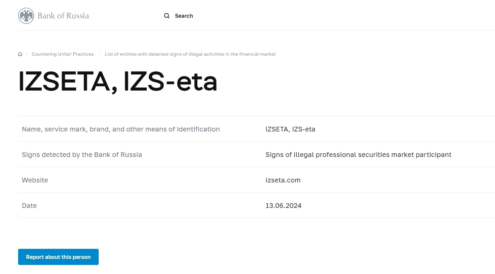
Task: Click the large IZS-eta word in the heading
Action: (x=170, y=81)
